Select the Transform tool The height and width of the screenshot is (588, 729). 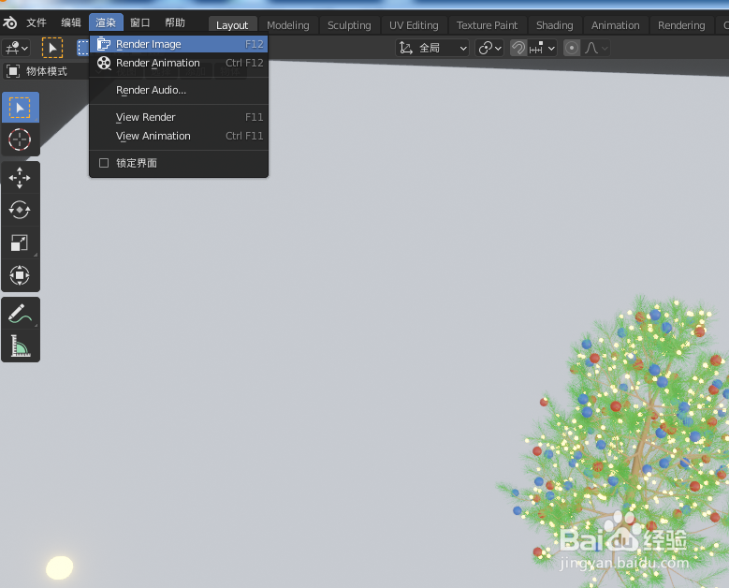pos(20,275)
